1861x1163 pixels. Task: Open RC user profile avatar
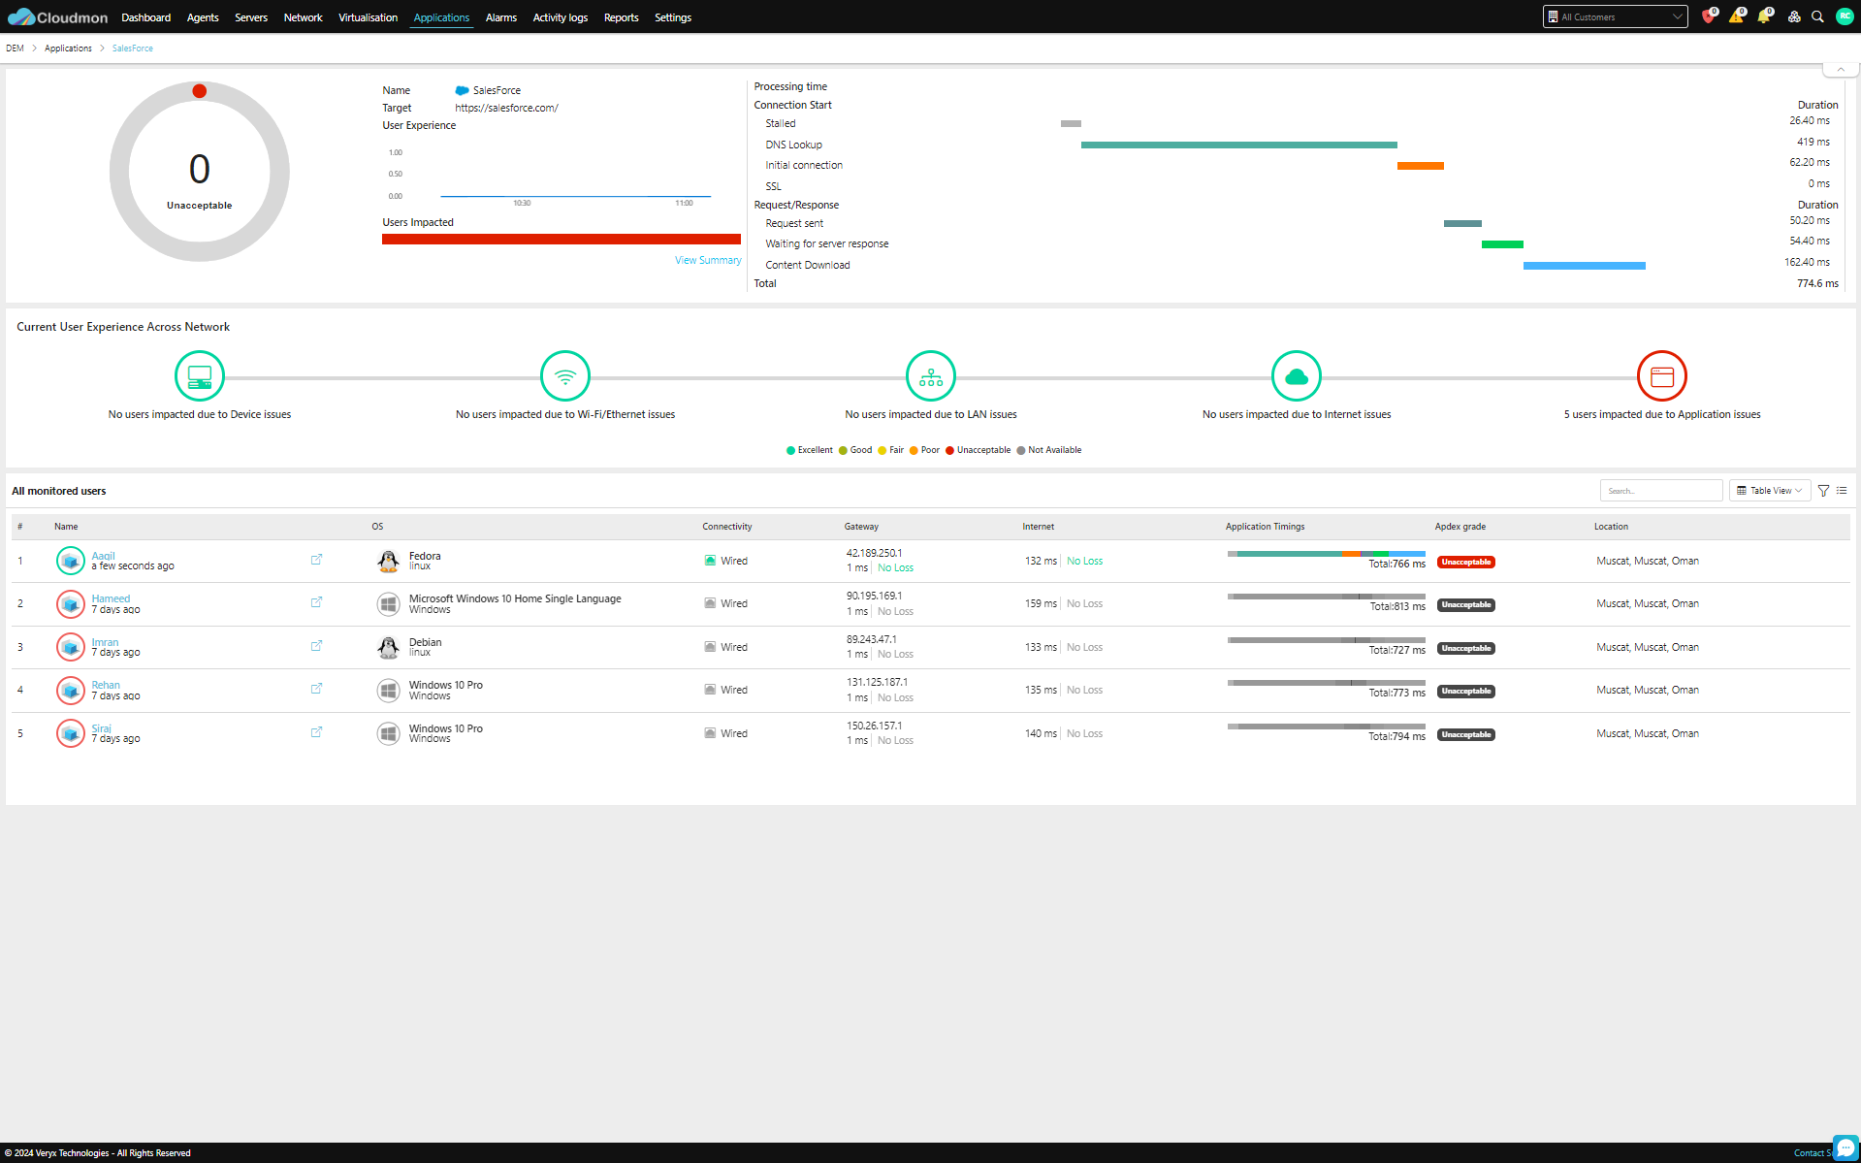(x=1845, y=16)
